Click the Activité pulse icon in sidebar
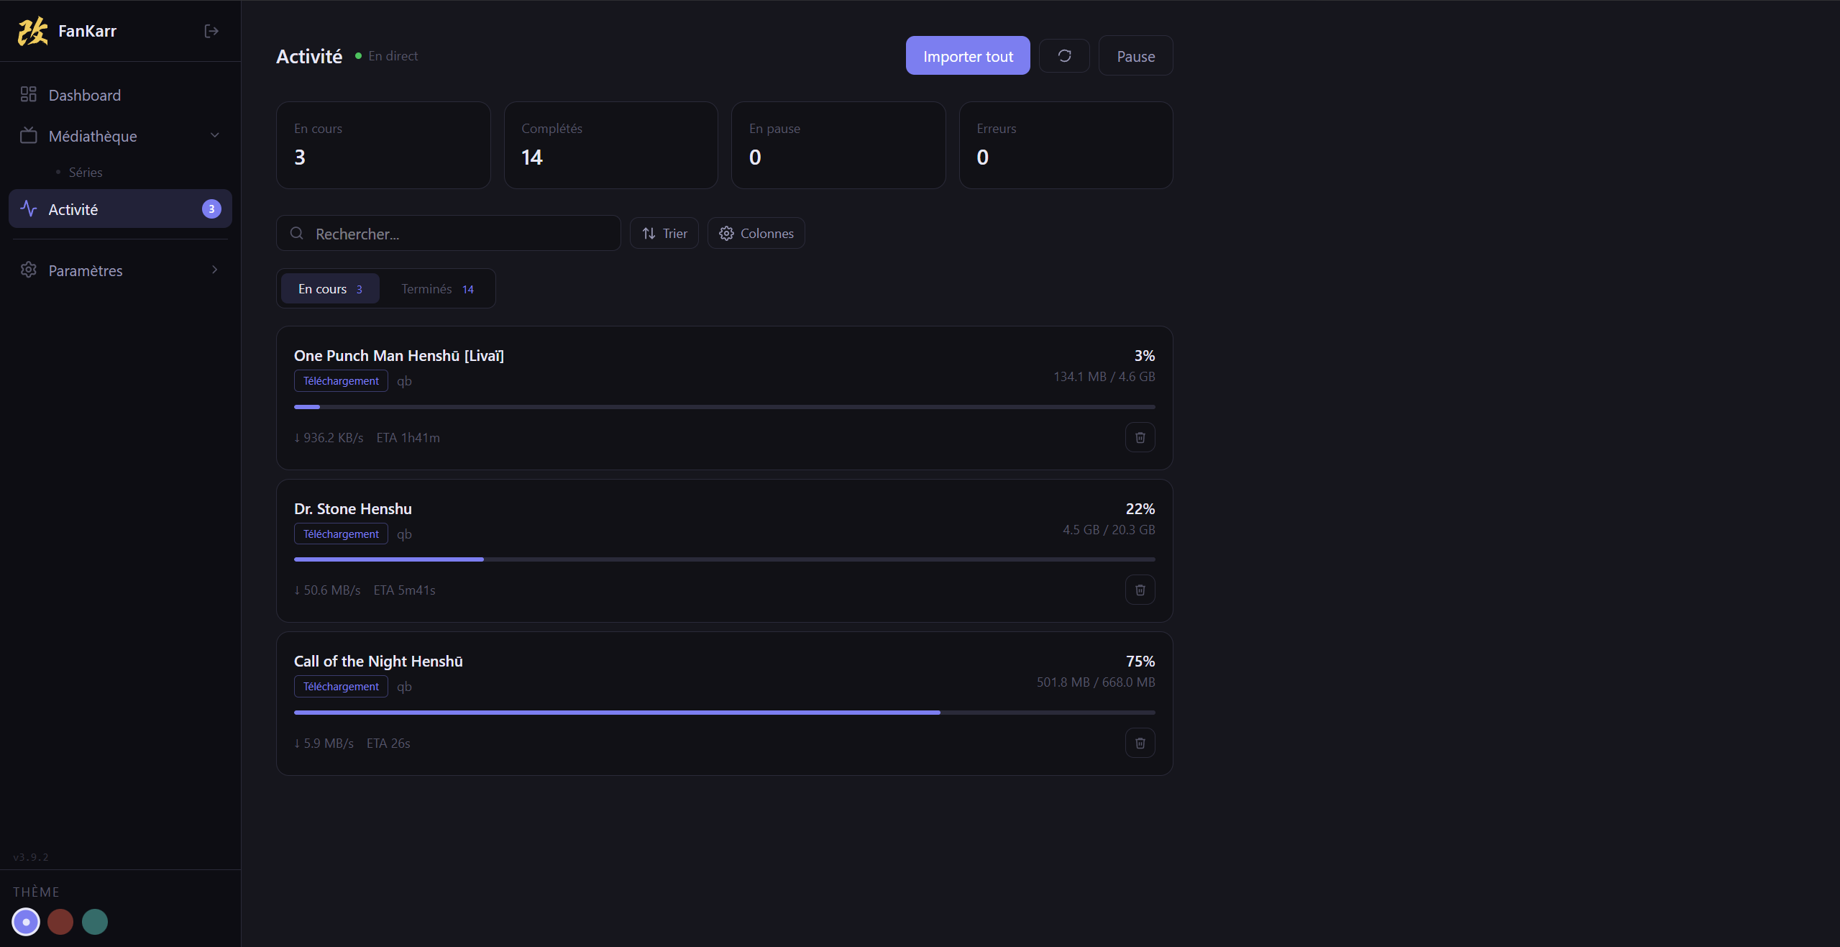 pyautogui.click(x=29, y=209)
